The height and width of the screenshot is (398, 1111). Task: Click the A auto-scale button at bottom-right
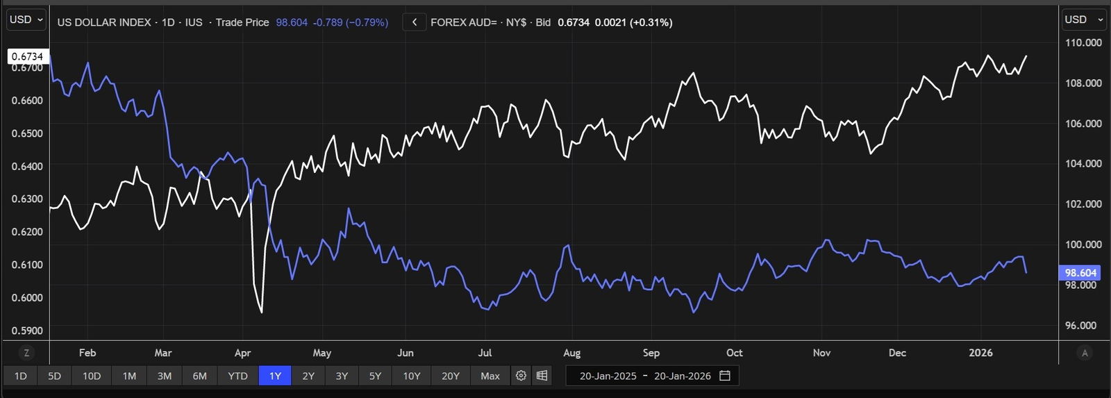[x=1085, y=353]
